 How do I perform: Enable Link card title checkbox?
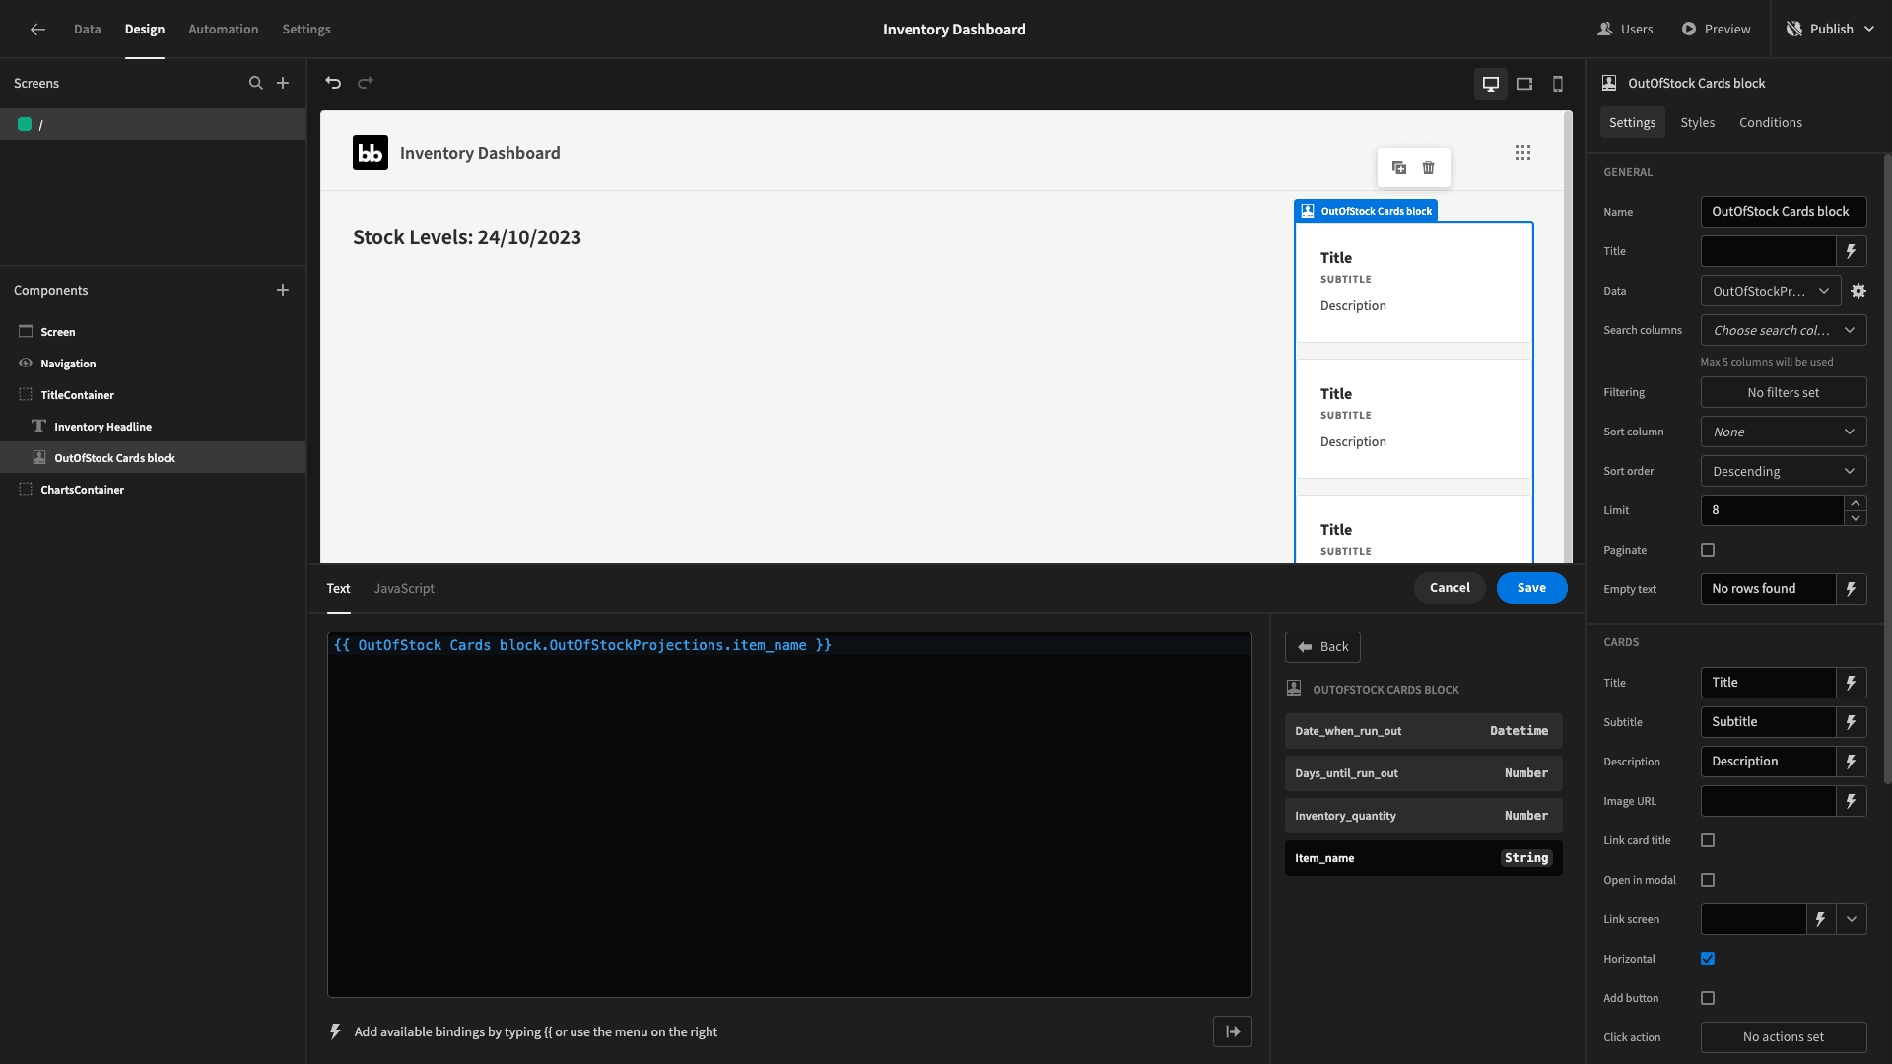[x=1708, y=840]
